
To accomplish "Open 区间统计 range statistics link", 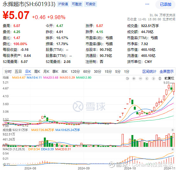I will (x=149, y=71).
